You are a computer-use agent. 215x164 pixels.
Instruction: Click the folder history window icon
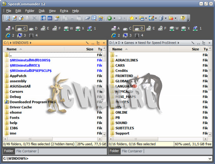[141, 18]
